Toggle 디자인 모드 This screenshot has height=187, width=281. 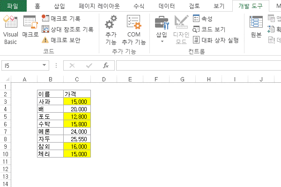(x=181, y=30)
